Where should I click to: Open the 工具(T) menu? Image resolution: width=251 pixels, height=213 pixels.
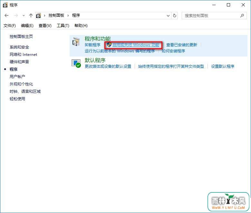63,25
